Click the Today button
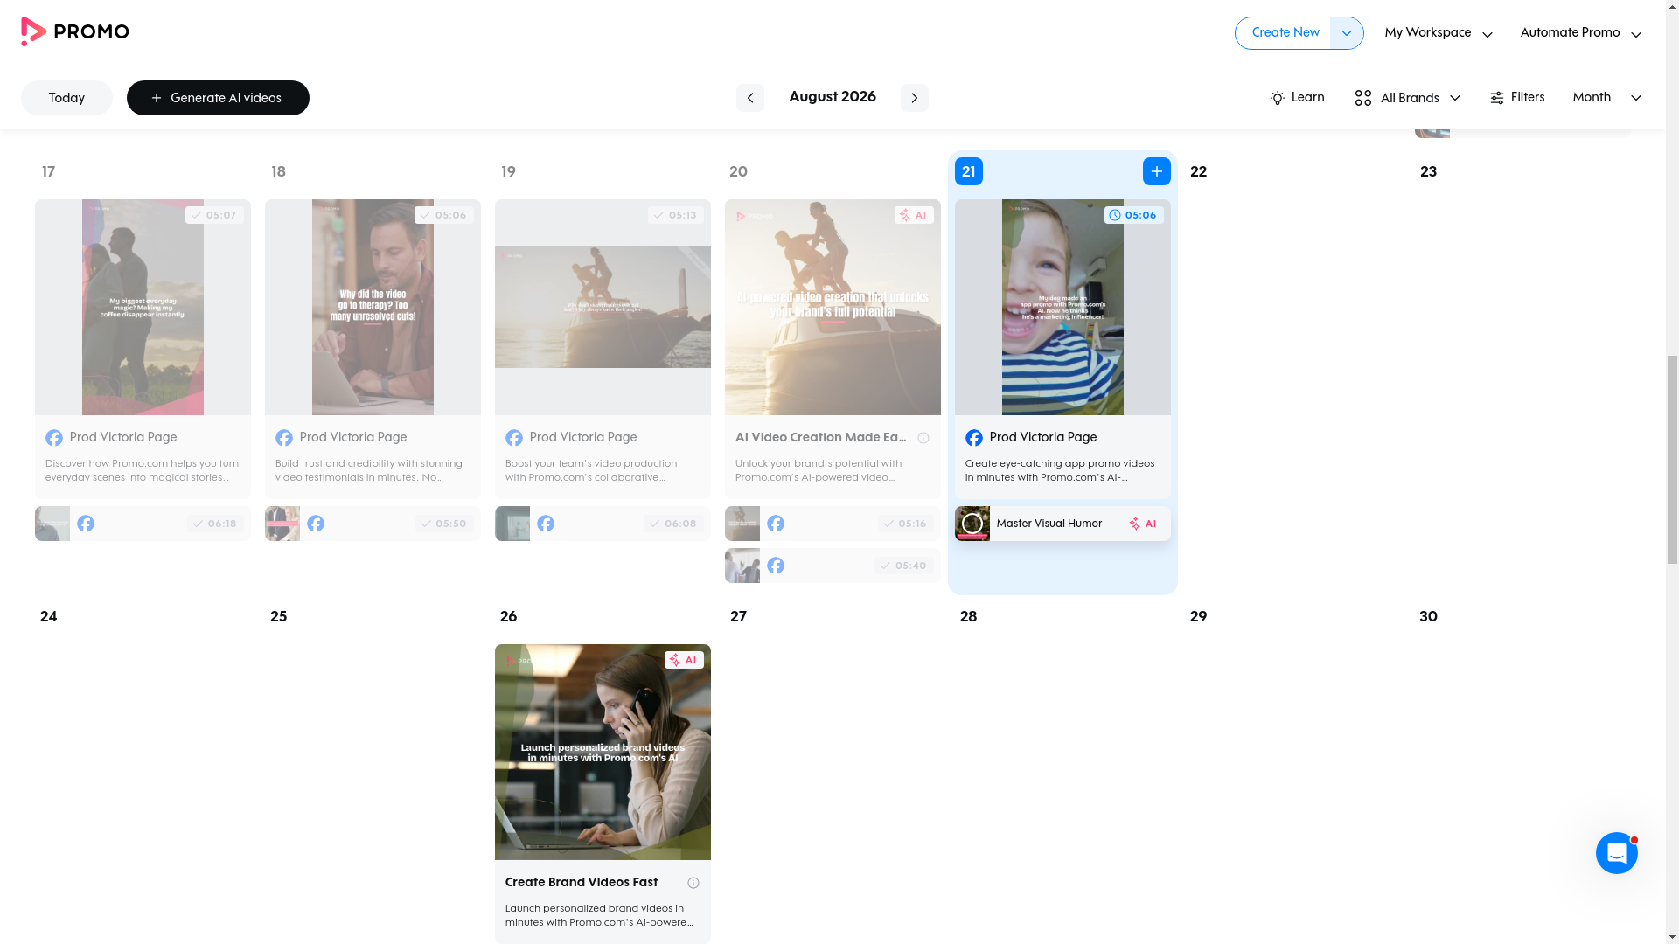Screen dimensions: 1679x944 (x=66, y=98)
